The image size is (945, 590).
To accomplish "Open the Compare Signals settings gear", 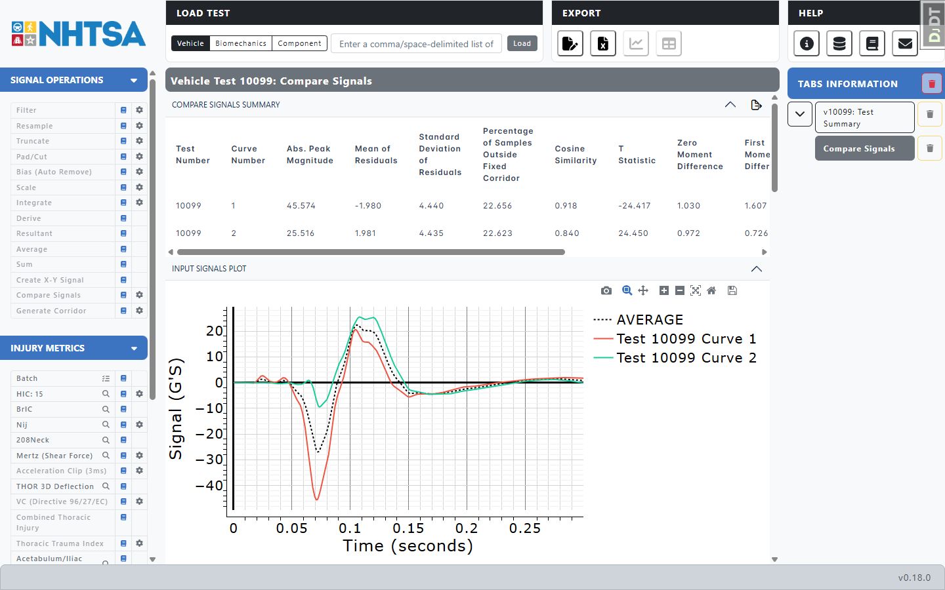I will (x=139, y=295).
